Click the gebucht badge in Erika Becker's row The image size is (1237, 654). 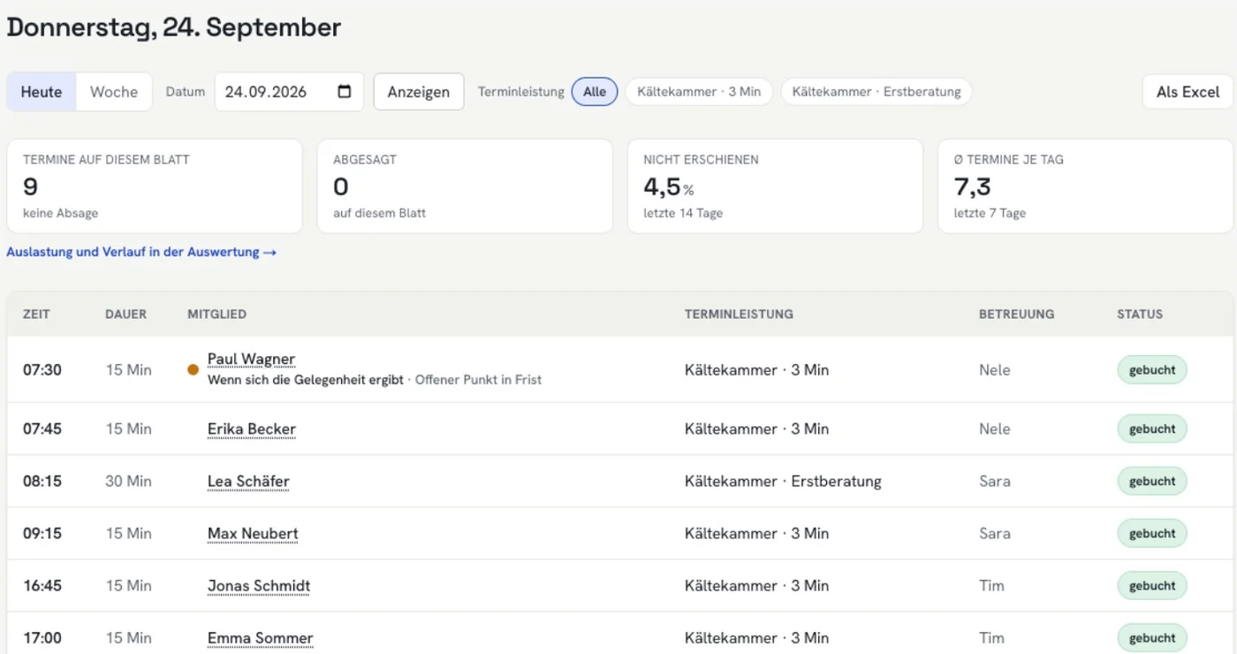click(1152, 429)
